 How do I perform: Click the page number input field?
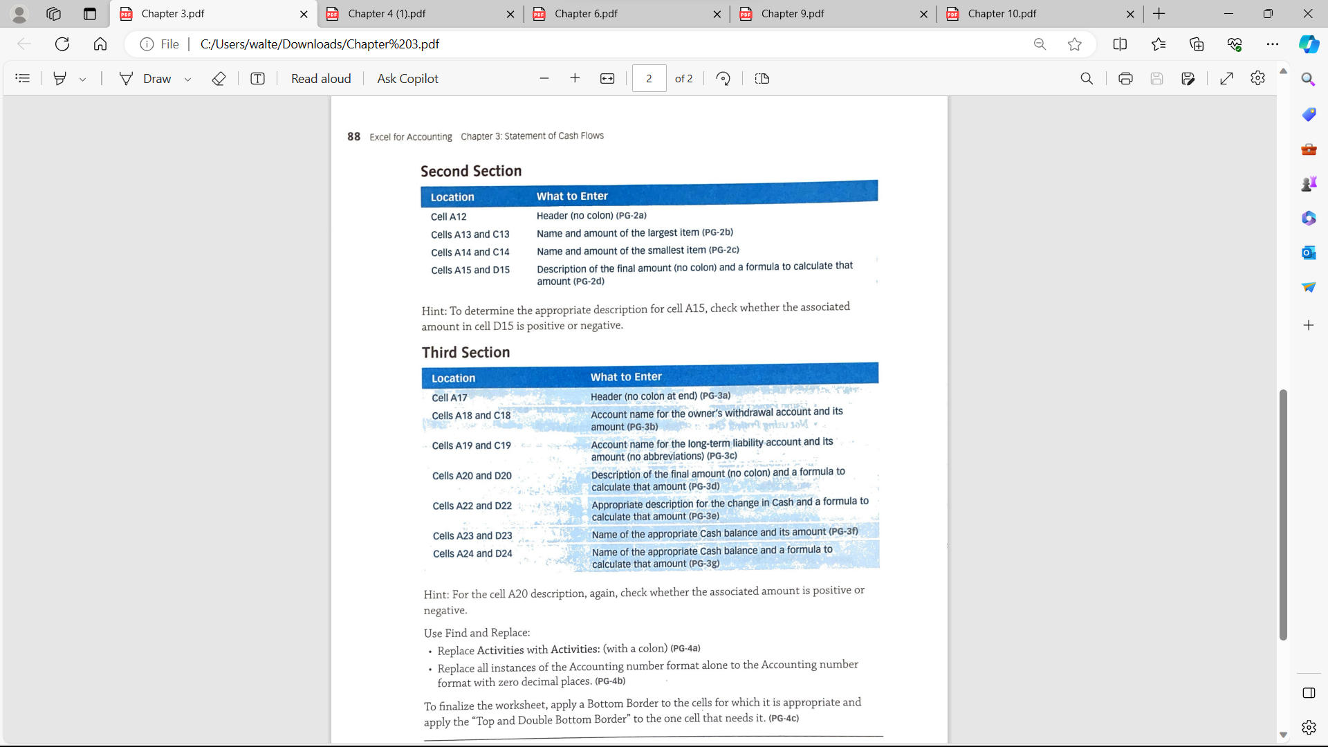pos(649,78)
